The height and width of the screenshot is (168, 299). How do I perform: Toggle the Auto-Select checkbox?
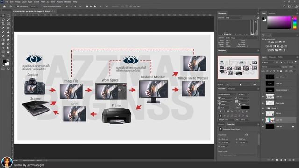click(18, 7)
